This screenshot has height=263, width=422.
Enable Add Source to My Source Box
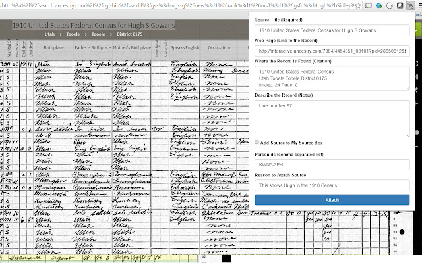257,142
